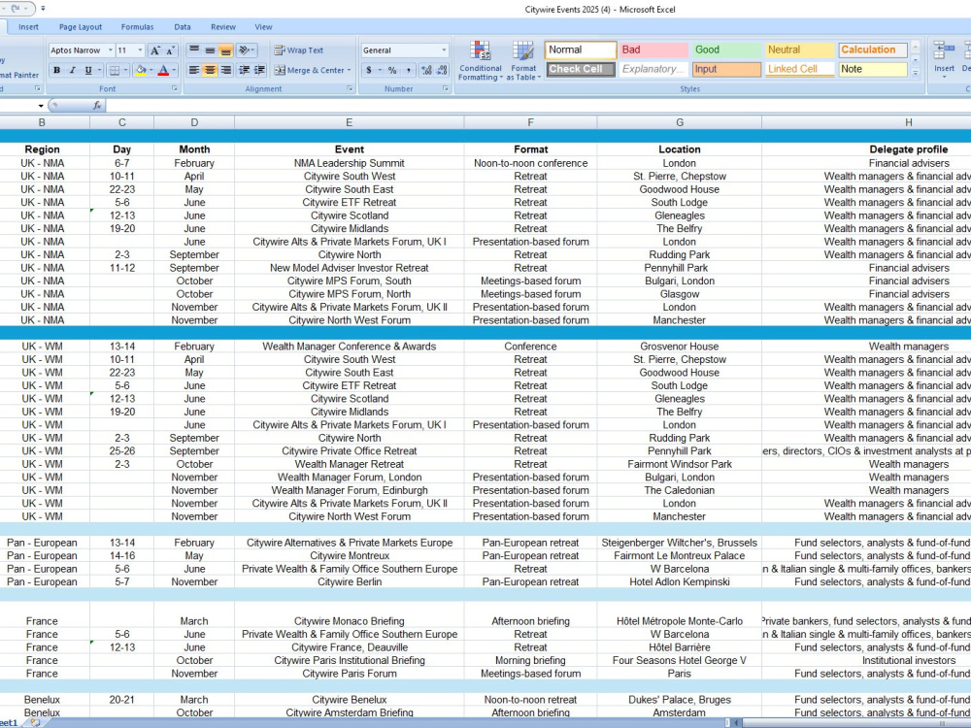Open Font Color dropdown arrow
This screenshot has width=971, height=728.
click(x=174, y=71)
